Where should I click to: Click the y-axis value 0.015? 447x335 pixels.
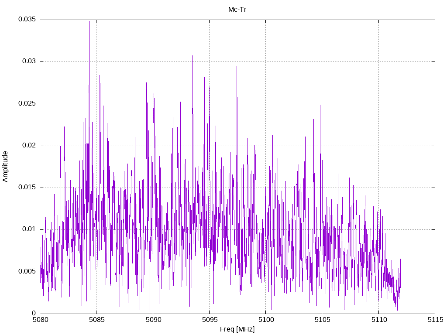pyautogui.click(x=27, y=187)
